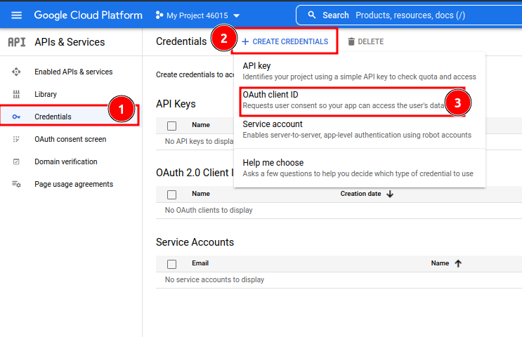This screenshot has width=522, height=337.
Task: Click the Credentials page heading
Action: [181, 41]
